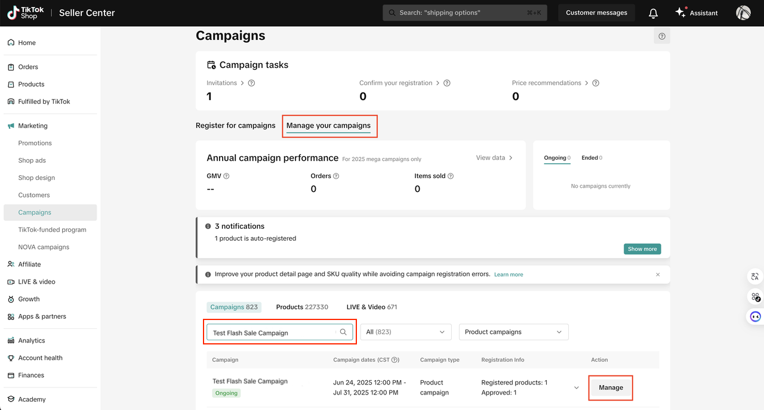Open the Learn more link
The image size is (764, 410).
(x=509, y=275)
